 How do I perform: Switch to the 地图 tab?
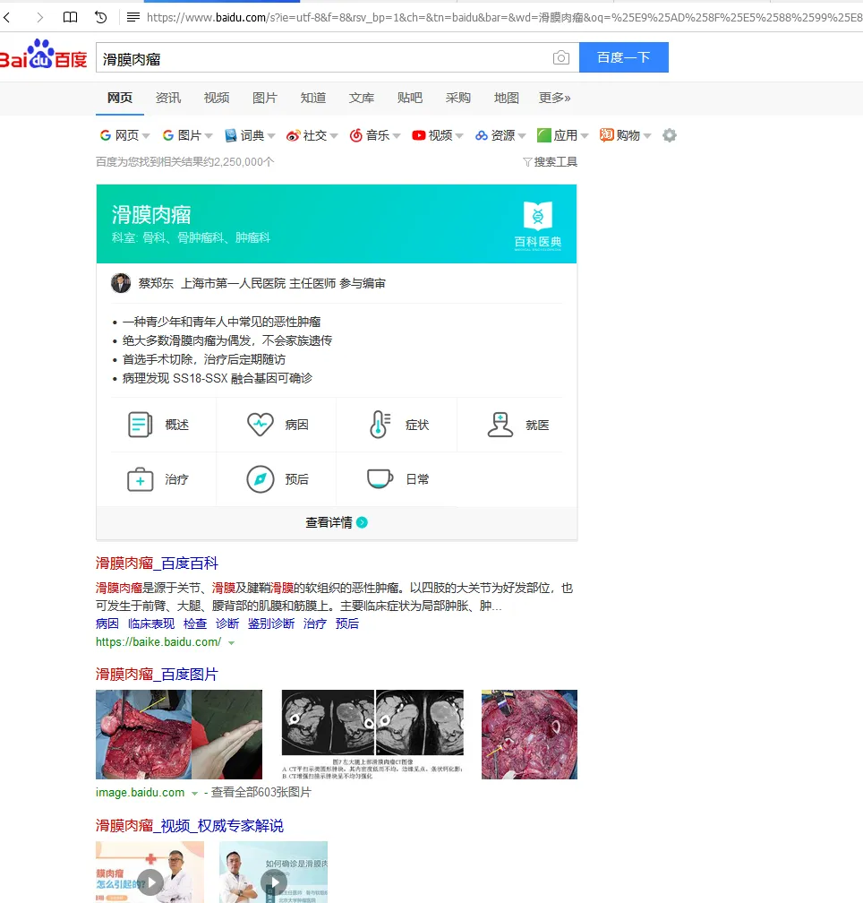pos(507,98)
